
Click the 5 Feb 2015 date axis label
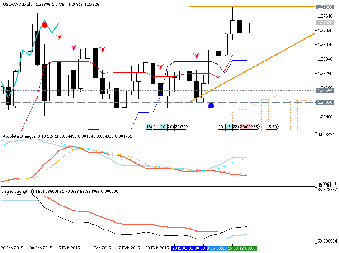click(x=69, y=248)
